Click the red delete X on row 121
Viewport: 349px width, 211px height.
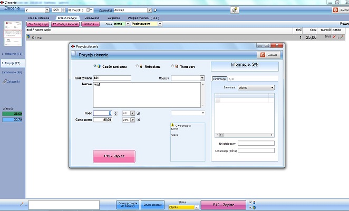point(334,37)
